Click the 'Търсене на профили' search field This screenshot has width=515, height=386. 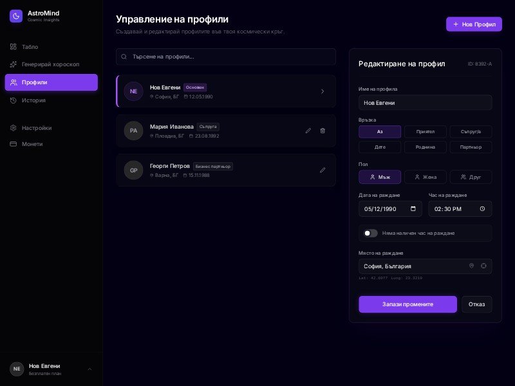[x=225, y=57]
